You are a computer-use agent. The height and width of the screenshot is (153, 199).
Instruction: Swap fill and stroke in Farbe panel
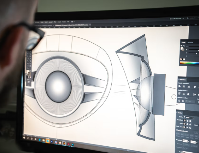pyautogui.click(x=184, y=46)
